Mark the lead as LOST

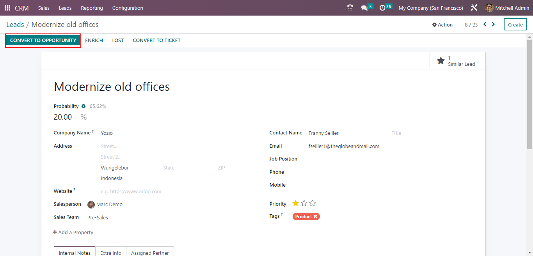pos(117,40)
